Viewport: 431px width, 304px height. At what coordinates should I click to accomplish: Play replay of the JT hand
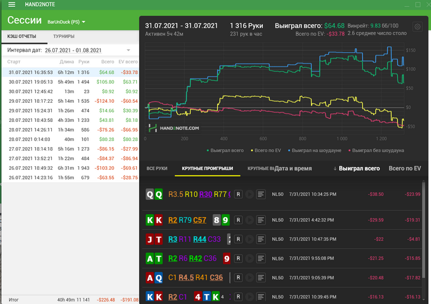pos(249,239)
